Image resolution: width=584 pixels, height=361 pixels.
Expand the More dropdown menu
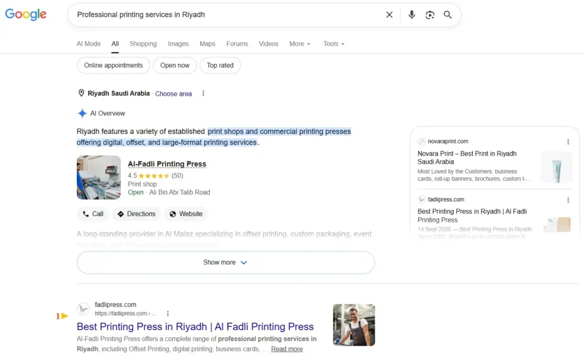click(x=300, y=43)
